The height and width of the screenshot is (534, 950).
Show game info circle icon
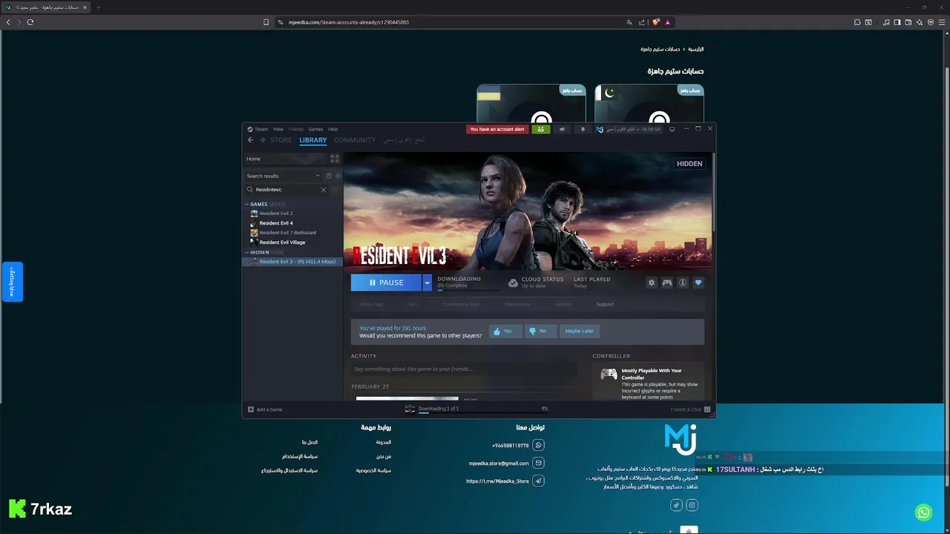click(683, 283)
